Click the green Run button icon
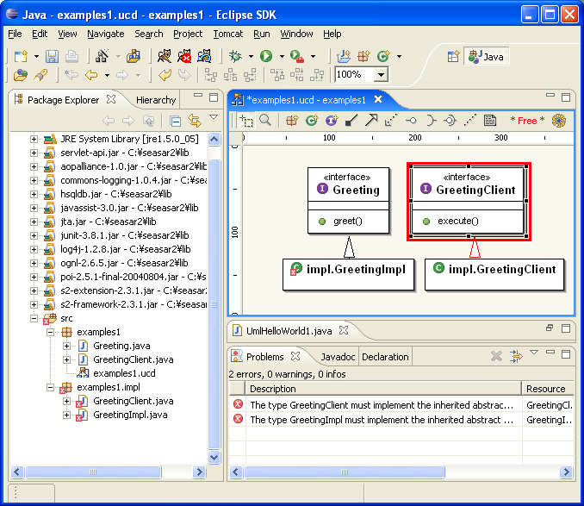 [266, 56]
